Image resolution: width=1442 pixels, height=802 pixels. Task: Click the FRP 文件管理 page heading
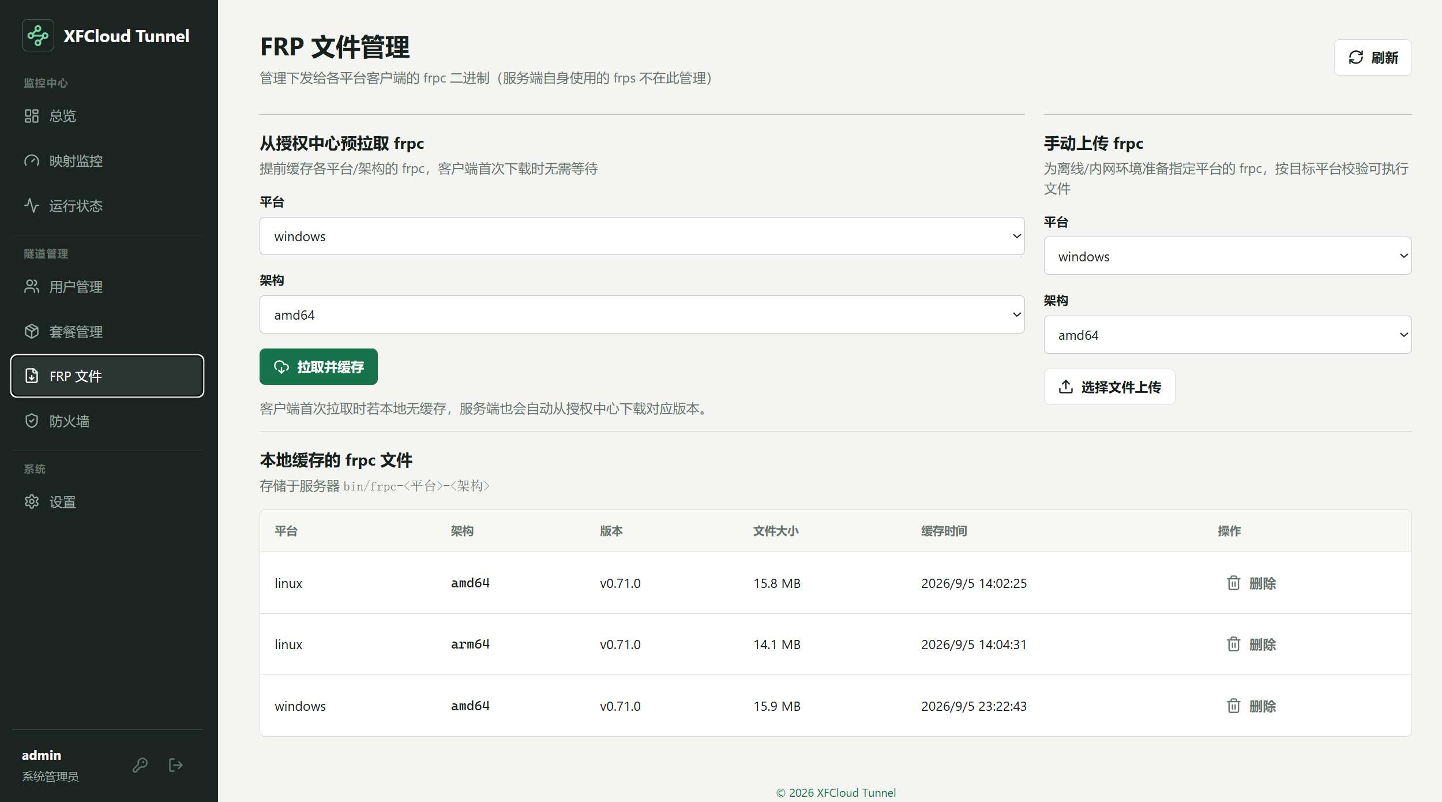pyautogui.click(x=335, y=47)
